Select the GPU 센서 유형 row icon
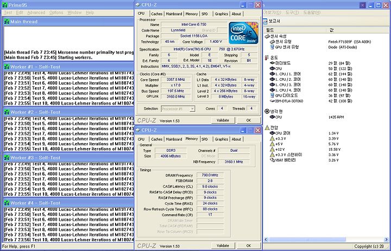The width and height of the screenshot is (391, 251). [272, 47]
